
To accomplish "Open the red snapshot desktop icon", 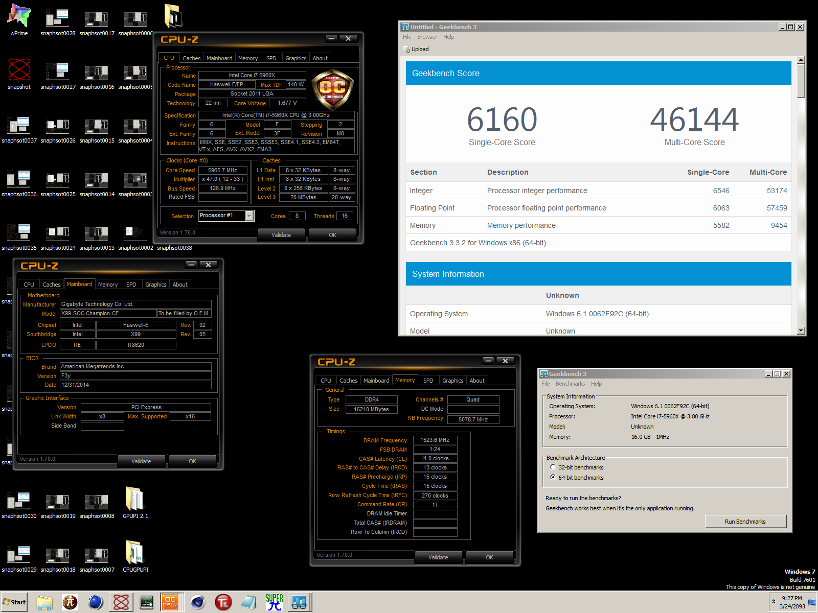I will 19,74.
